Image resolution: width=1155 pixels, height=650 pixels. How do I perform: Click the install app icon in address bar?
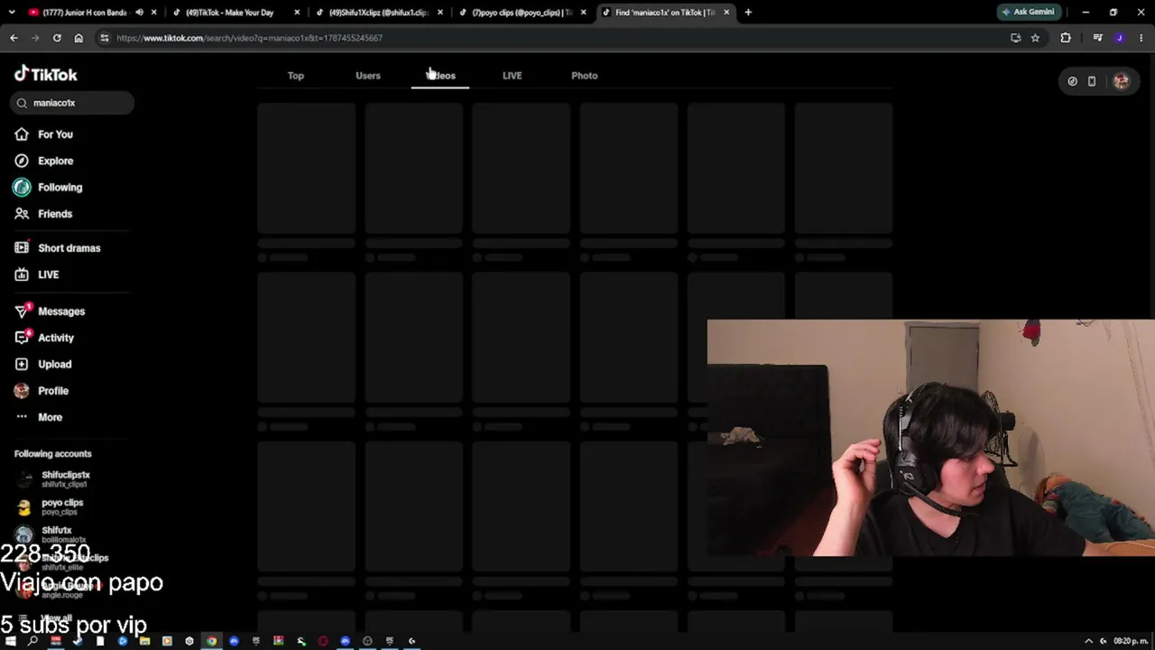point(1015,38)
